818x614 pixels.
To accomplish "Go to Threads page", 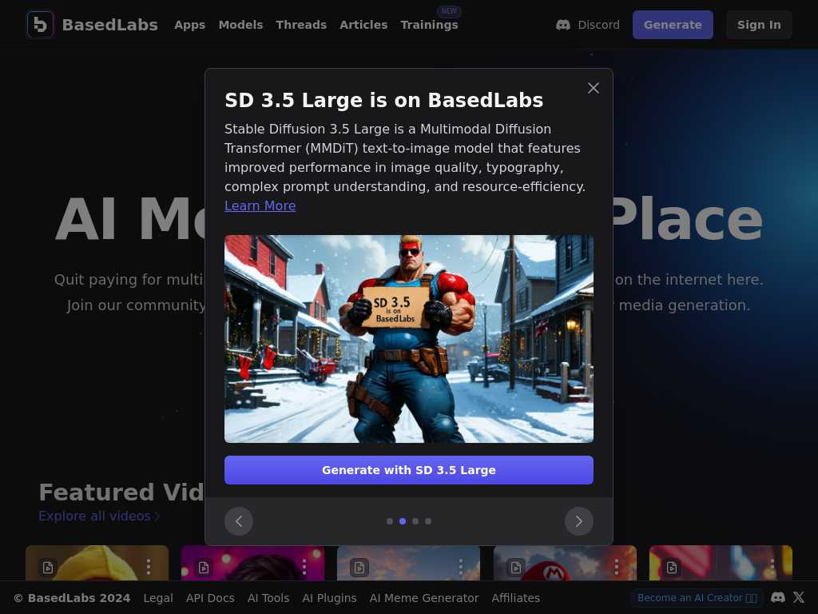I will pyautogui.click(x=301, y=25).
